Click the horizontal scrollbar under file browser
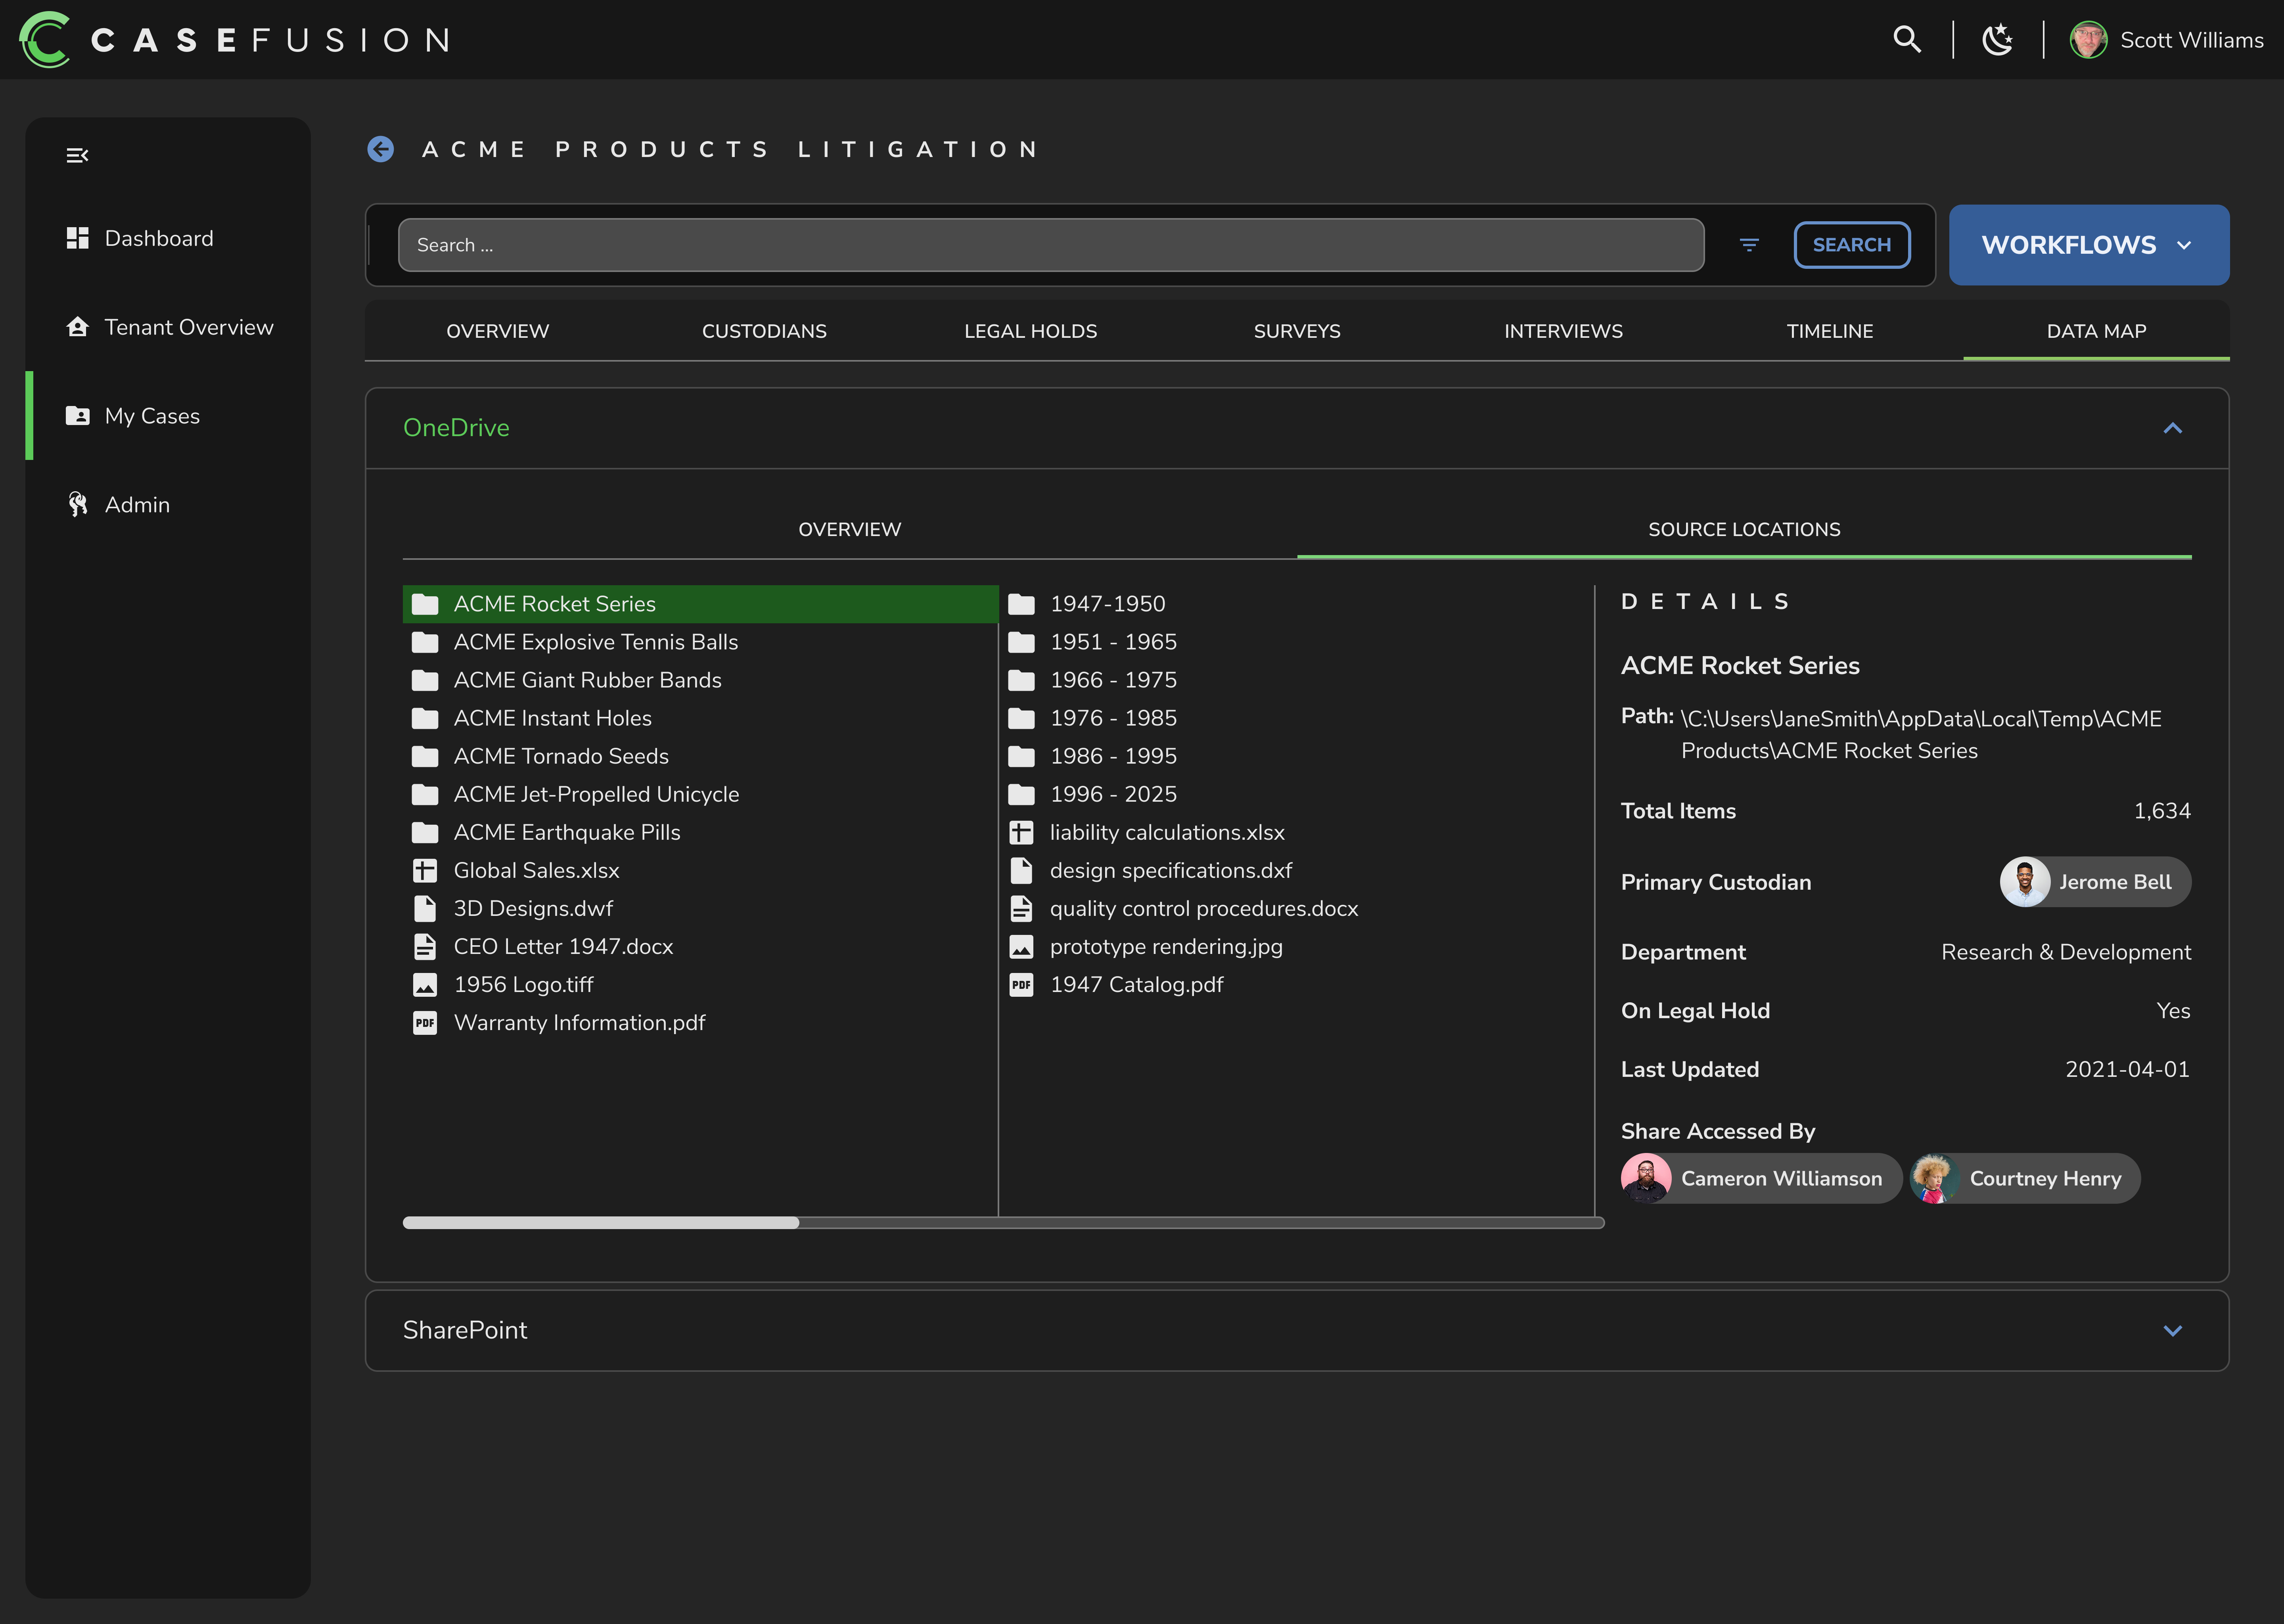Image resolution: width=2284 pixels, height=1624 pixels. pyautogui.click(x=1003, y=1222)
